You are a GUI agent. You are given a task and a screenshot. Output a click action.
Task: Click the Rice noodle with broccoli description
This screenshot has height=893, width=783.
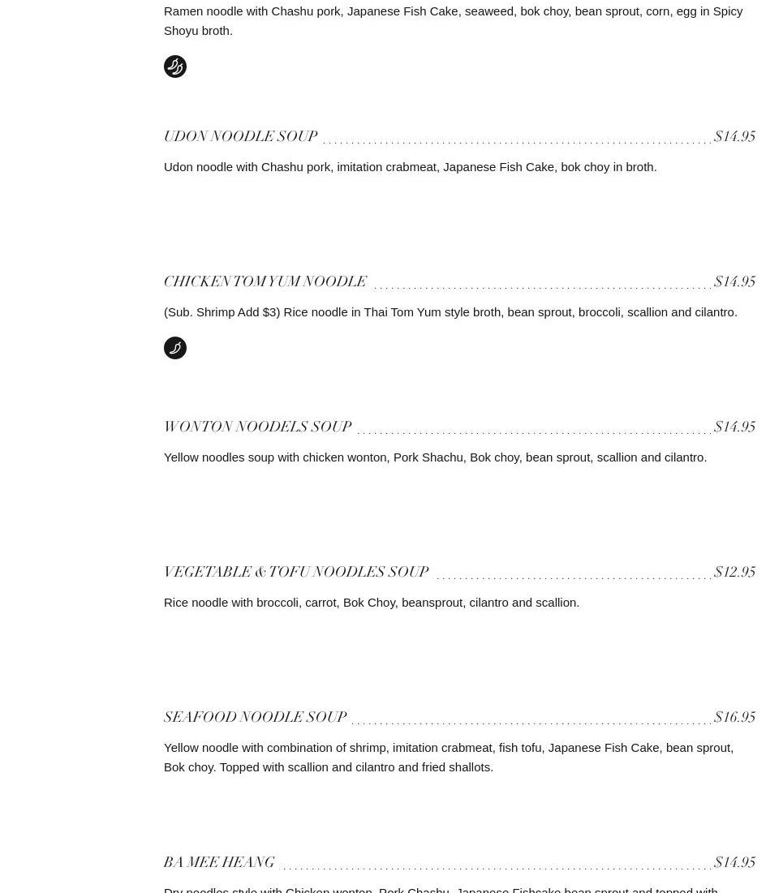click(x=372, y=602)
